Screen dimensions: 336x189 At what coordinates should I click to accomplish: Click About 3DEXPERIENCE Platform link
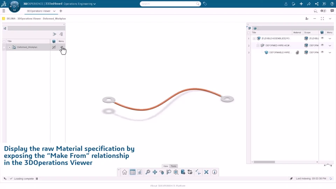pos(168,186)
